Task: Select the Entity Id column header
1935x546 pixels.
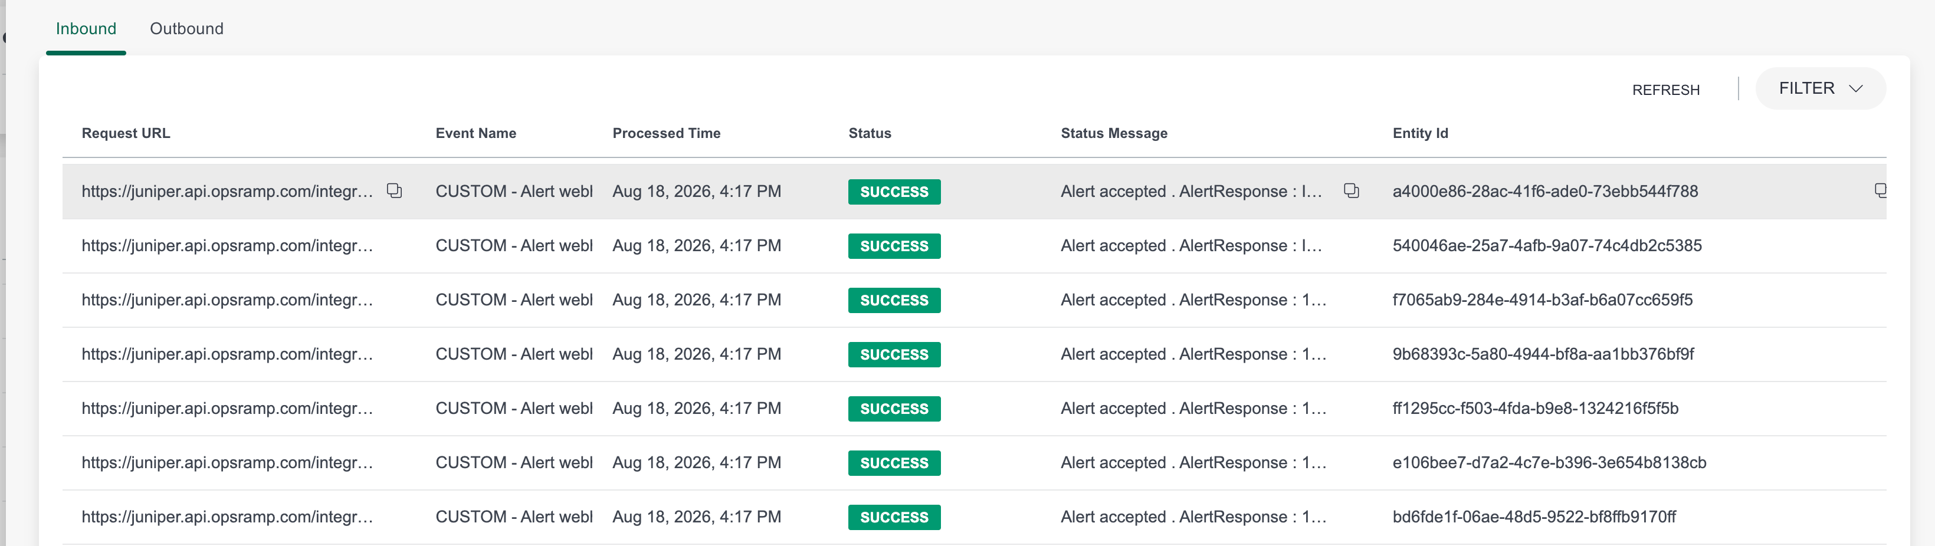Action: point(1420,133)
